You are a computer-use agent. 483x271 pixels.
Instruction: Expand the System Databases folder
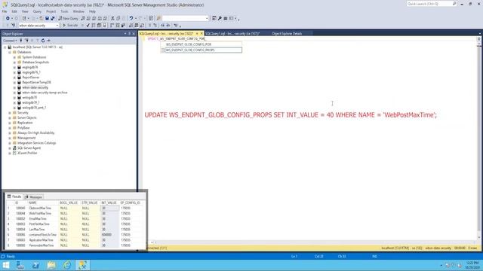pos(14,57)
